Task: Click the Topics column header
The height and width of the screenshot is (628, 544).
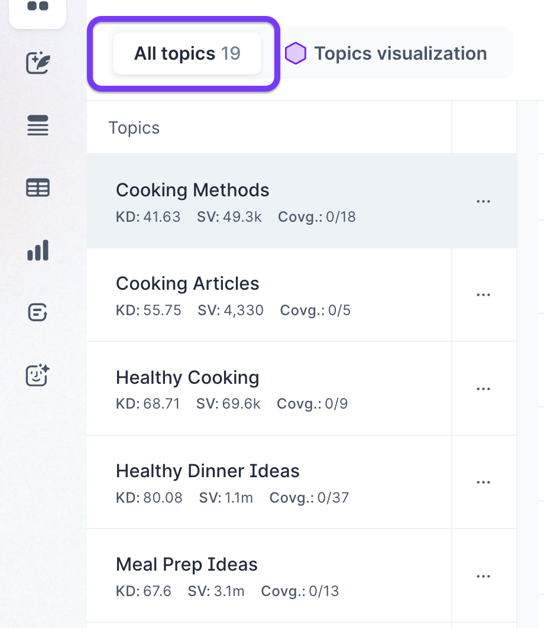Action: coord(134,128)
